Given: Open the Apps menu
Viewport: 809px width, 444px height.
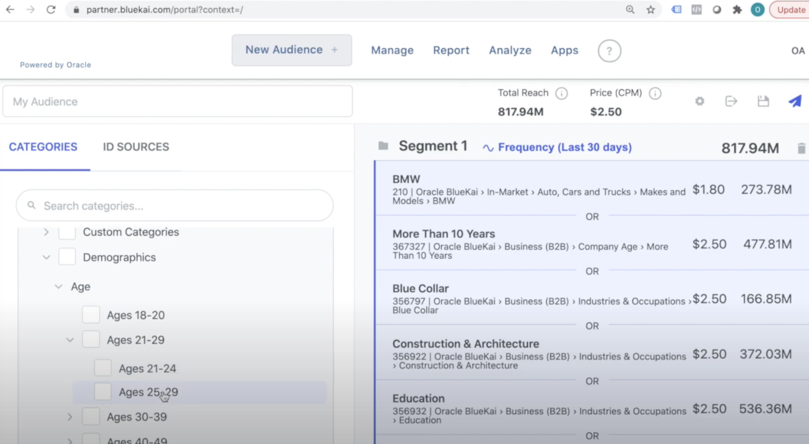Looking at the screenshot, I should [565, 50].
